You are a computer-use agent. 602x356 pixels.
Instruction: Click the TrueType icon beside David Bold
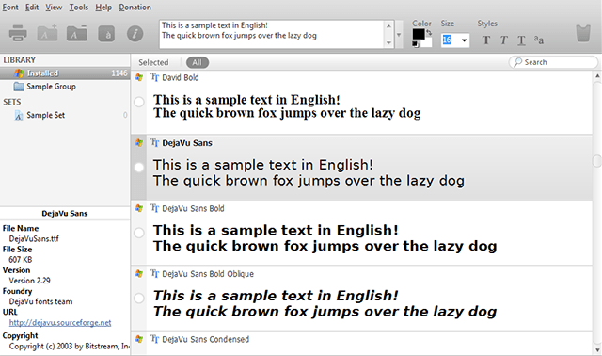click(x=154, y=77)
